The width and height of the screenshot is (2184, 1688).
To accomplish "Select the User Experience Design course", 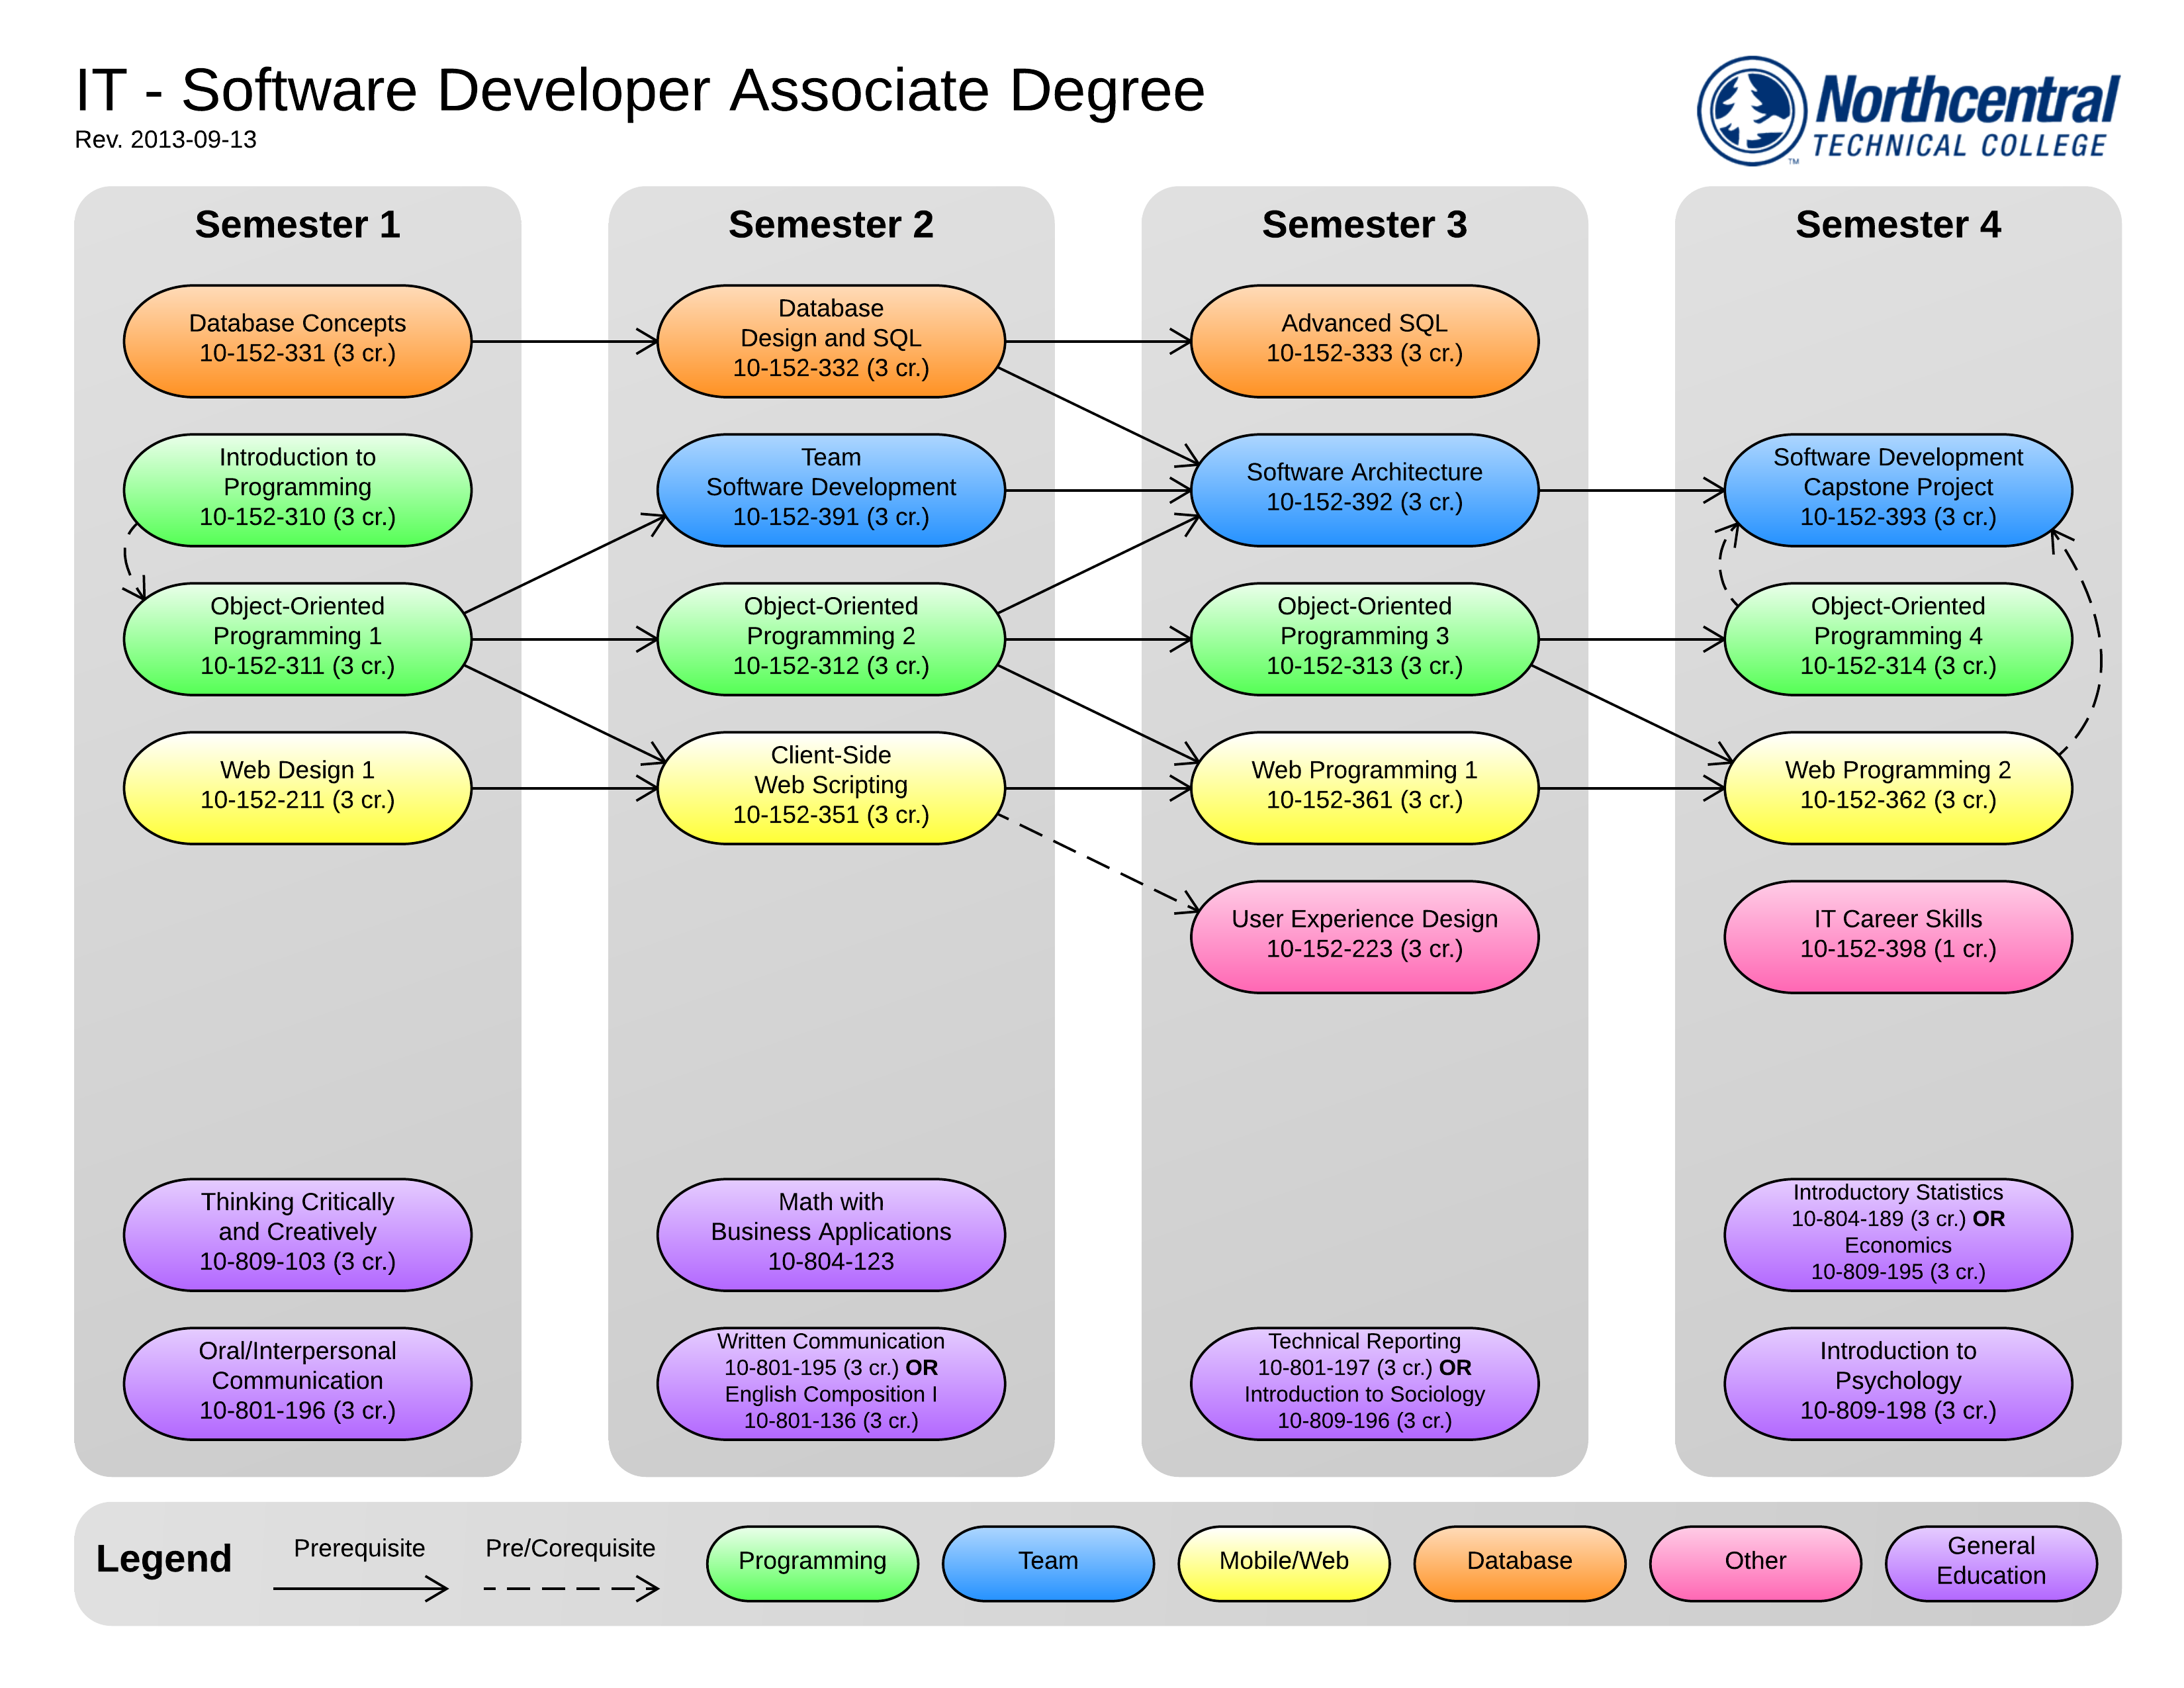I will click(x=1363, y=935).
